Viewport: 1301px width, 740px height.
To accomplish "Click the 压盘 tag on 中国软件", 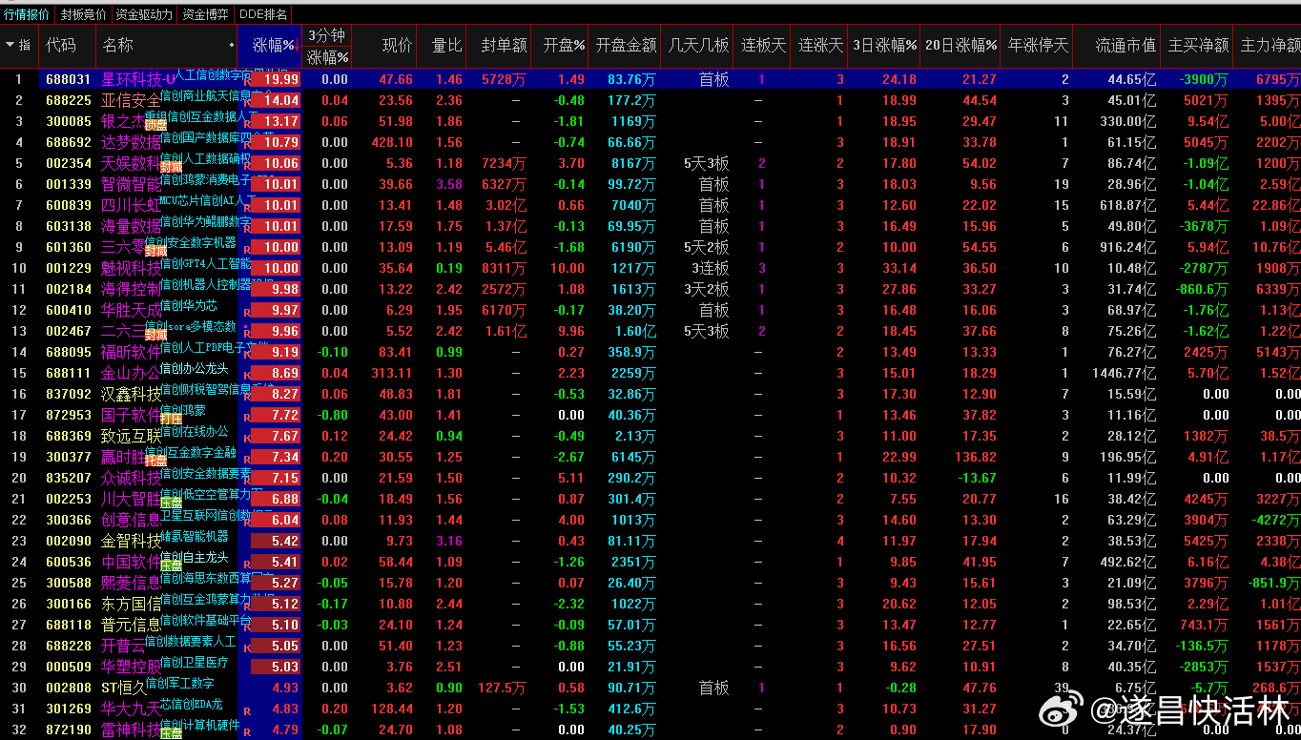I will click(x=172, y=565).
